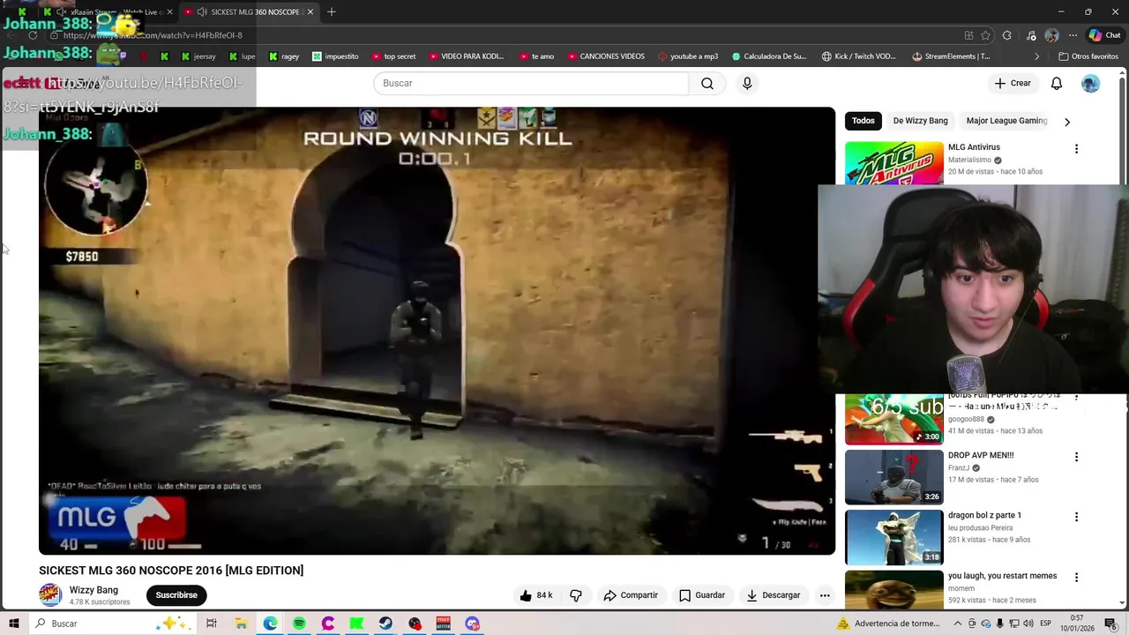
Task: Open the YouTube account avatar menu
Action: [1091, 83]
